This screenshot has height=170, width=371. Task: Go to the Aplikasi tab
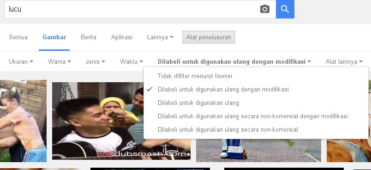(122, 37)
